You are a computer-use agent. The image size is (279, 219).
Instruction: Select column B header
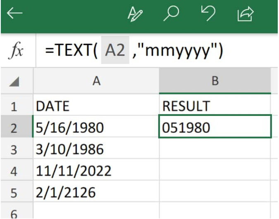pos(215,81)
